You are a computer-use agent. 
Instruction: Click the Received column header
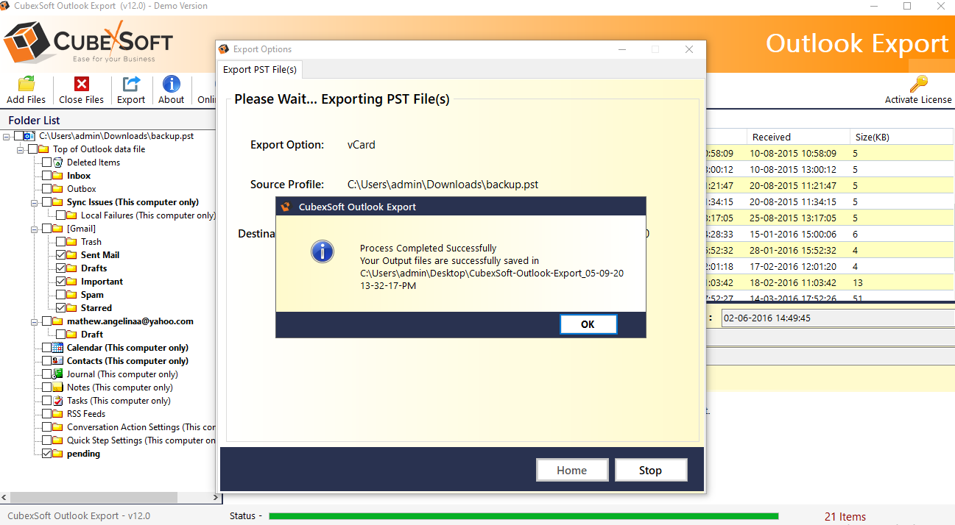798,137
